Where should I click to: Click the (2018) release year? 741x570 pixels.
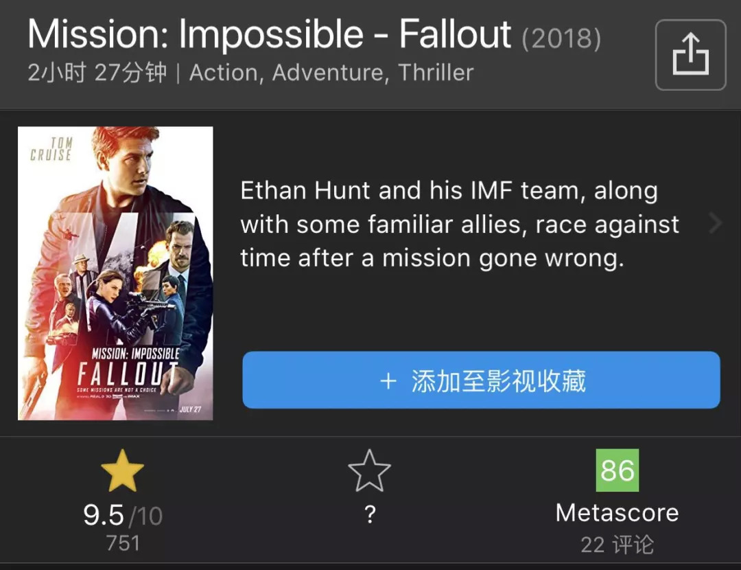(561, 39)
